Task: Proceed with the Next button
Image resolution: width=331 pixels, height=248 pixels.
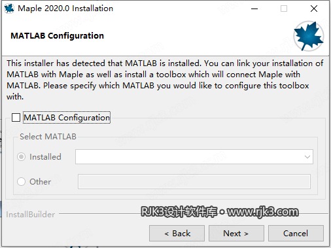Action: [x=236, y=234]
